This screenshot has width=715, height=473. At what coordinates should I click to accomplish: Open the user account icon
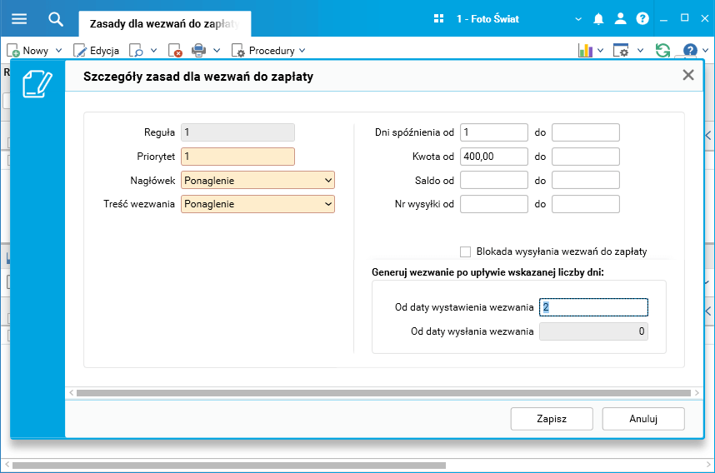(620, 18)
